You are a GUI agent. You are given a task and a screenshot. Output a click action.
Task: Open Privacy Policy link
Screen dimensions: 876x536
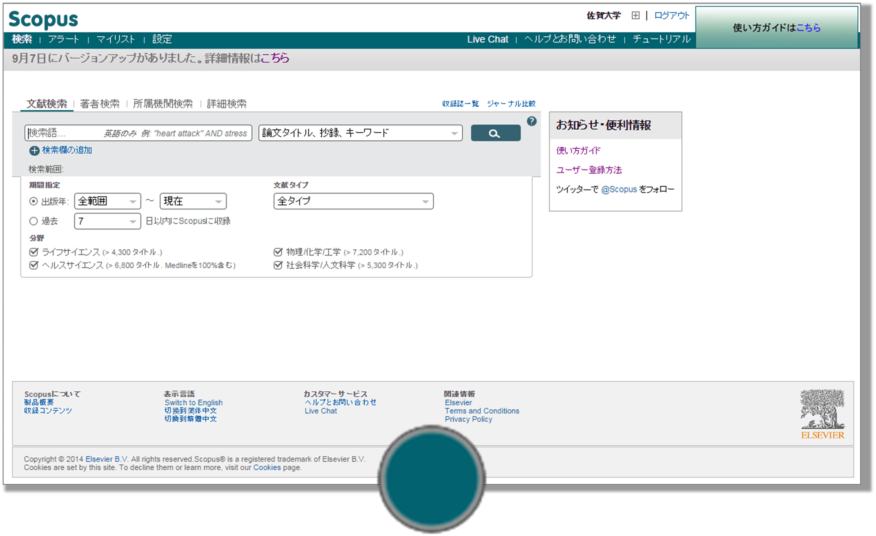(x=468, y=420)
